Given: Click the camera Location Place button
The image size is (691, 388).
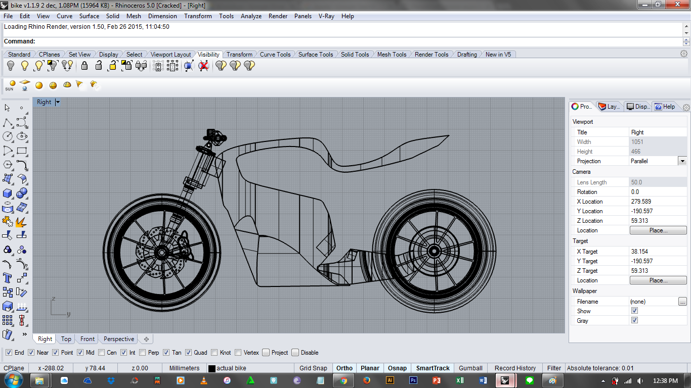Looking at the screenshot, I should tap(658, 230).
